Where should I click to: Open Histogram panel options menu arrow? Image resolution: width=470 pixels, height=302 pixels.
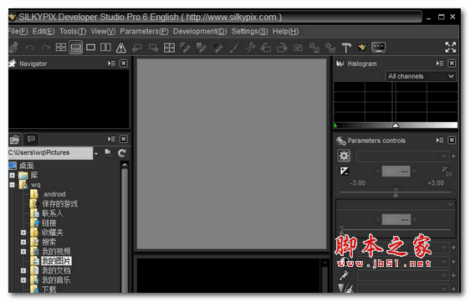tap(440, 64)
